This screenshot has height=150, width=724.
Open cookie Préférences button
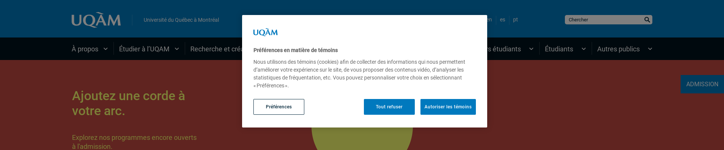point(279,107)
